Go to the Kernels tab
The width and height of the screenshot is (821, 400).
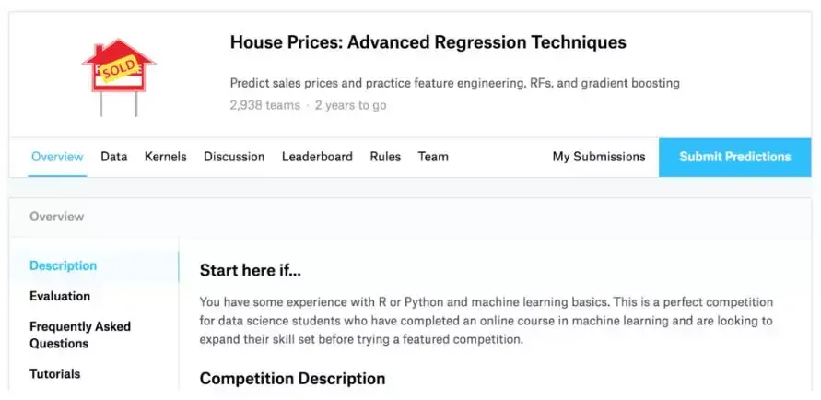[x=165, y=157]
